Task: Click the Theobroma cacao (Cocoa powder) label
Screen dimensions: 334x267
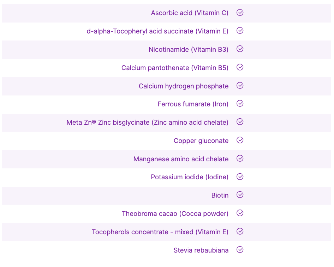Action: pyautogui.click(x=175, y=214)
